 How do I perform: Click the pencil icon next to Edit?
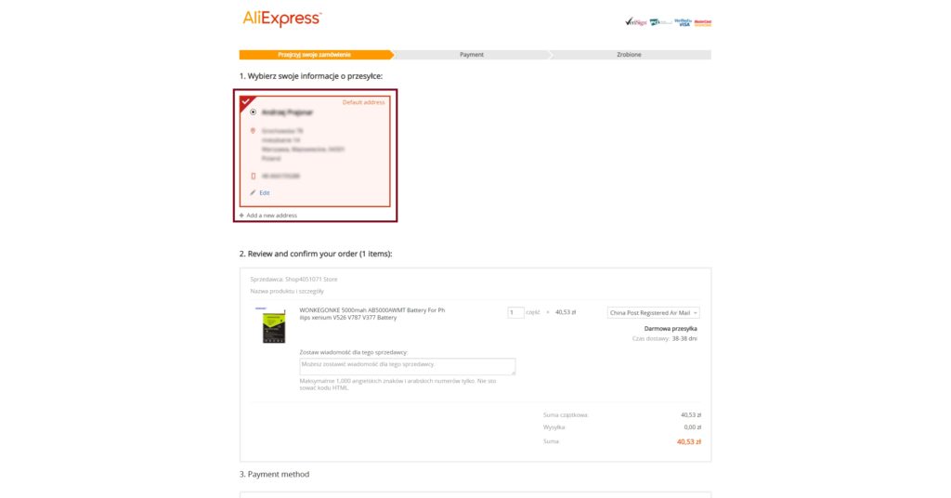pos(253,193)
